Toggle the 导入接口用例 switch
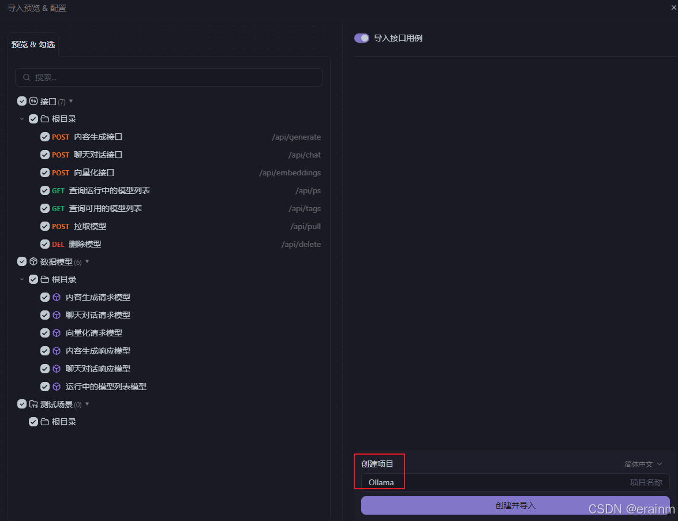This screenshot has width=678, height=521. point(361,38)
